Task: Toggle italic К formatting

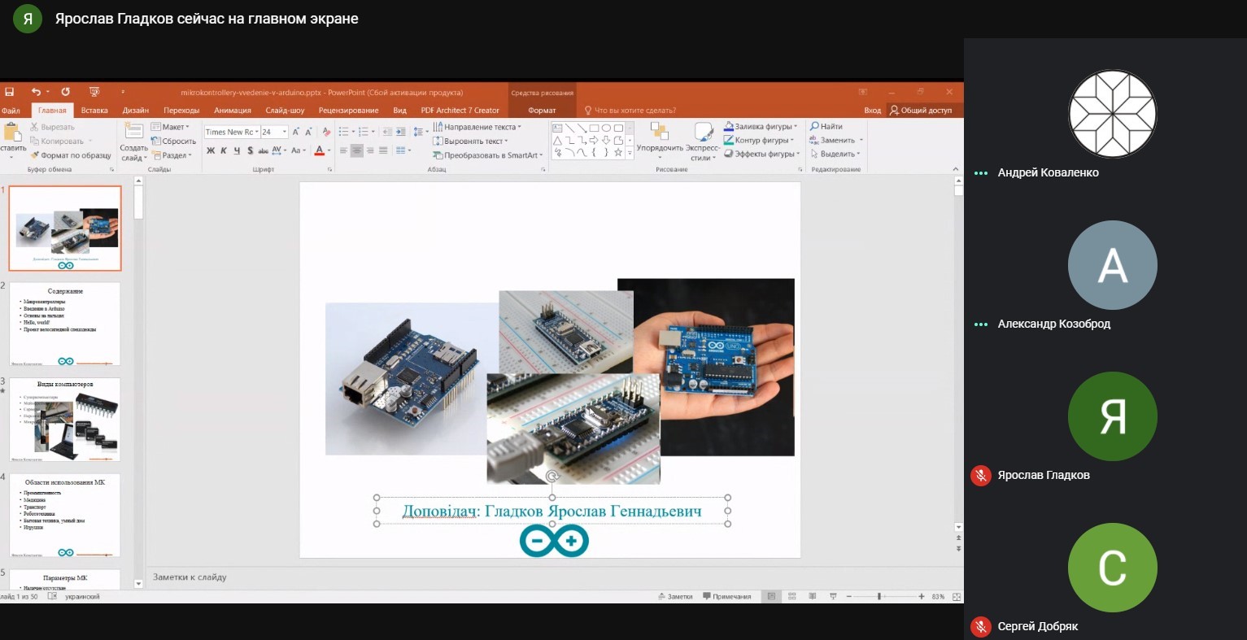Action: click(x=224, y=150)
